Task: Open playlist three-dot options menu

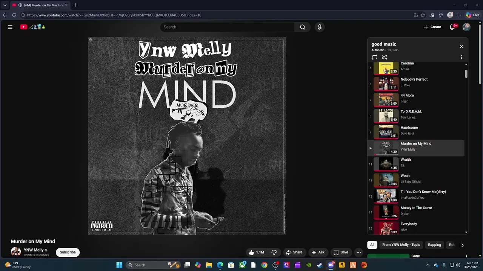Action: pyautogui.click(x=461, y=57)
